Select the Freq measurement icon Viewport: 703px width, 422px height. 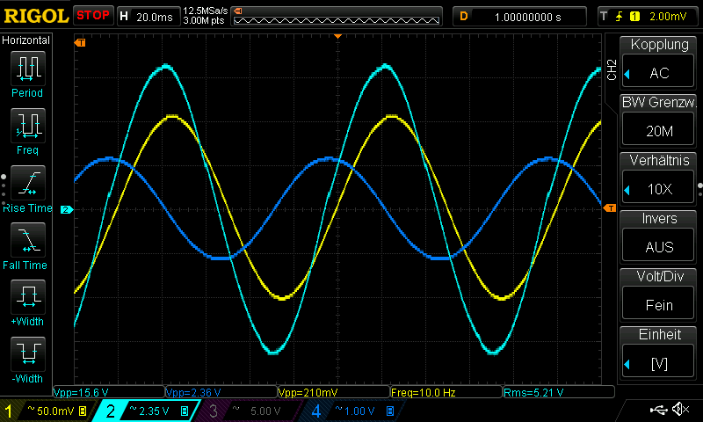point(28,125)
